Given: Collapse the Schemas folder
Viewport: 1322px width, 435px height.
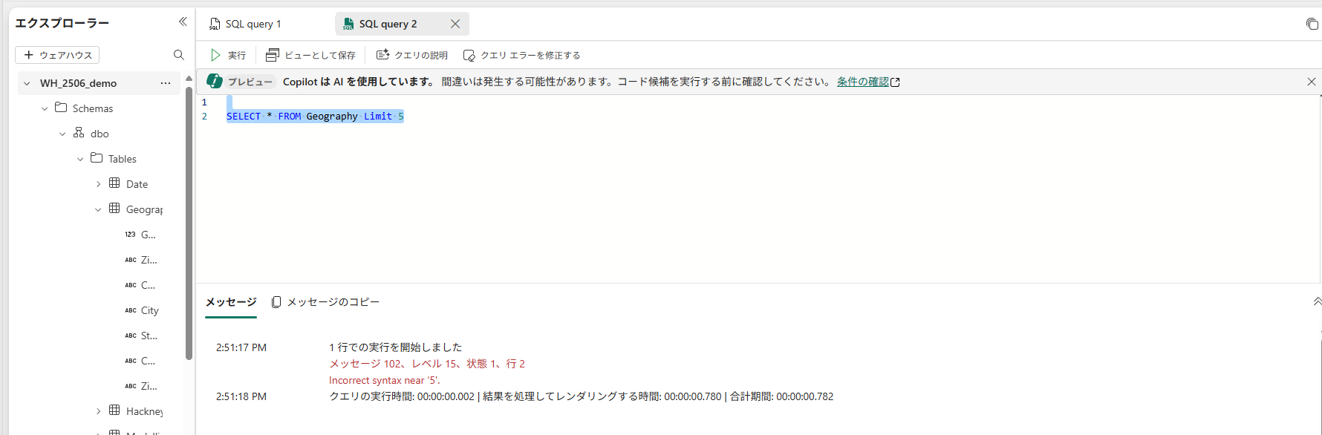Looking at the screenshot, I should click(x=45, y=108).
